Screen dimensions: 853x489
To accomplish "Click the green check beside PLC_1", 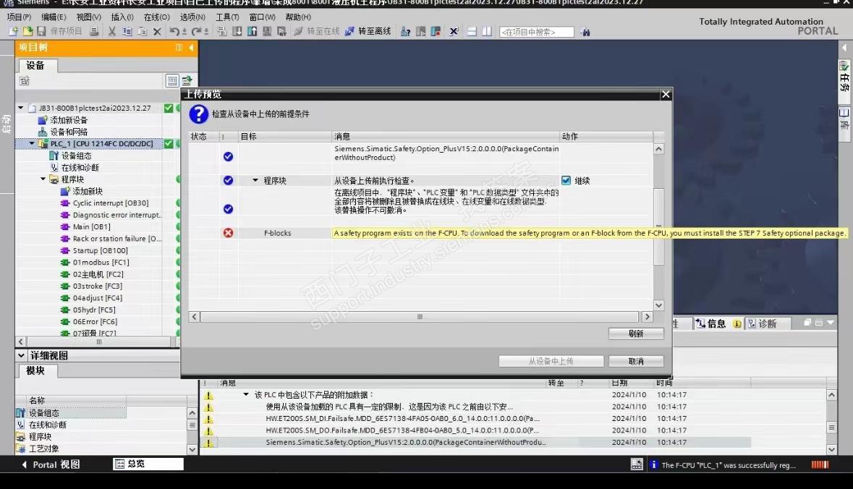I will tap(169, 144).
